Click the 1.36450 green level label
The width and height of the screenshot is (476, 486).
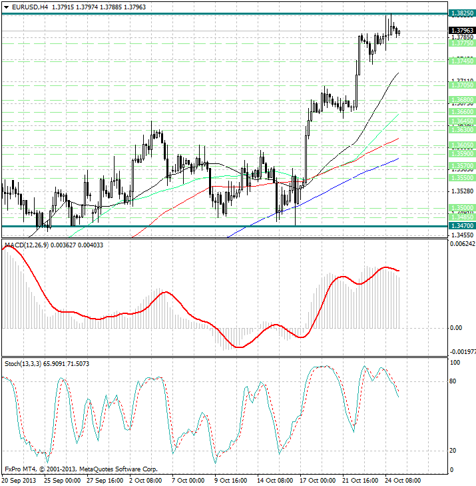coord(462,121)
